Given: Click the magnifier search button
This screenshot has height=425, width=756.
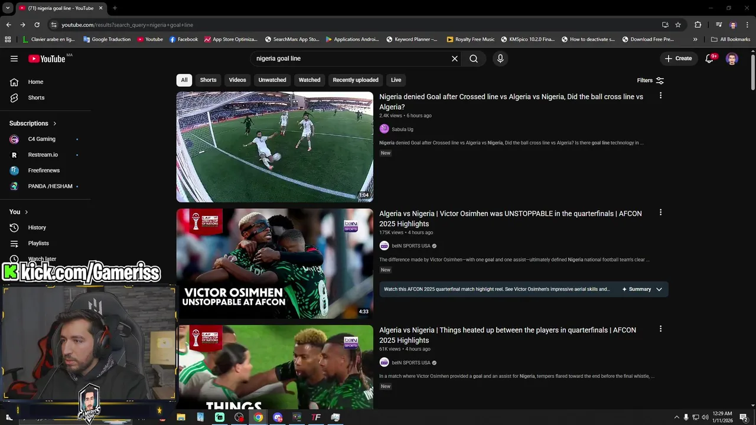Looking at the screenshot, I should tap(474, 58).
